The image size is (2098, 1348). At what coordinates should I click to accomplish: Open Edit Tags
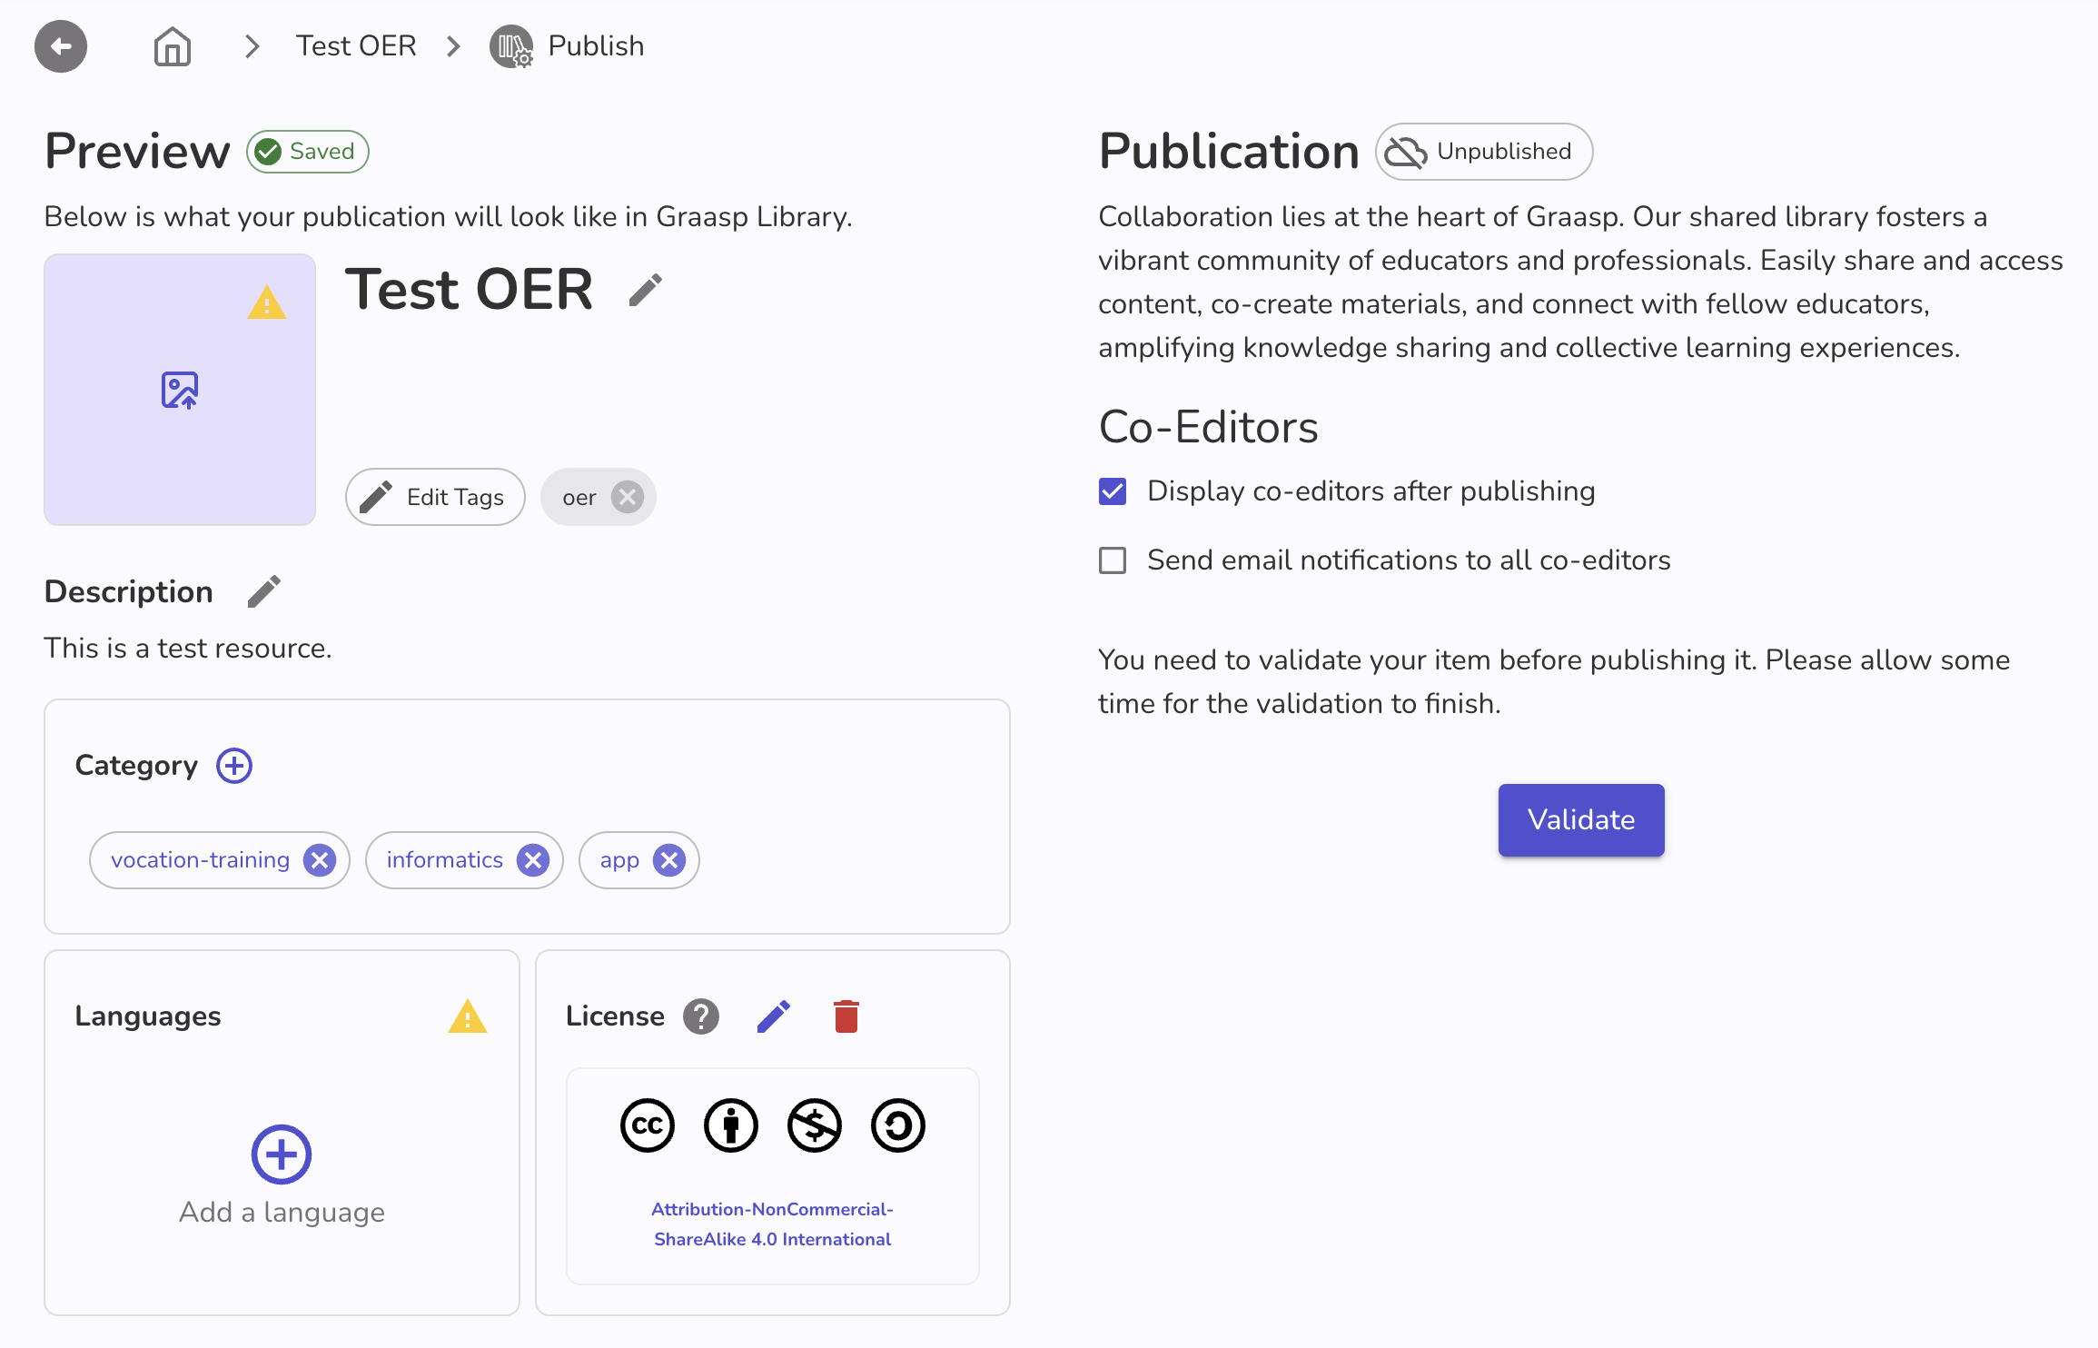(434, 496)
